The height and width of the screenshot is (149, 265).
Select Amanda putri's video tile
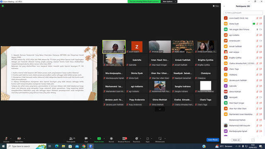[x=160, y=47]
